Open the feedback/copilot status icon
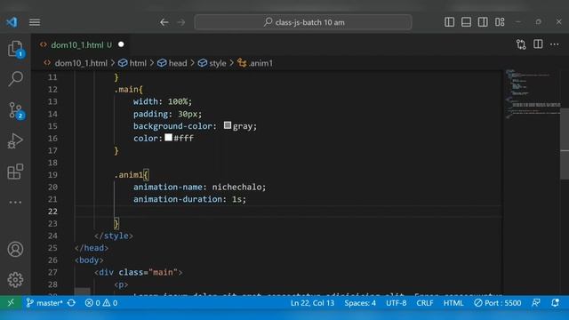The height and width of the screenshot is (320, 569). (536, 302)
